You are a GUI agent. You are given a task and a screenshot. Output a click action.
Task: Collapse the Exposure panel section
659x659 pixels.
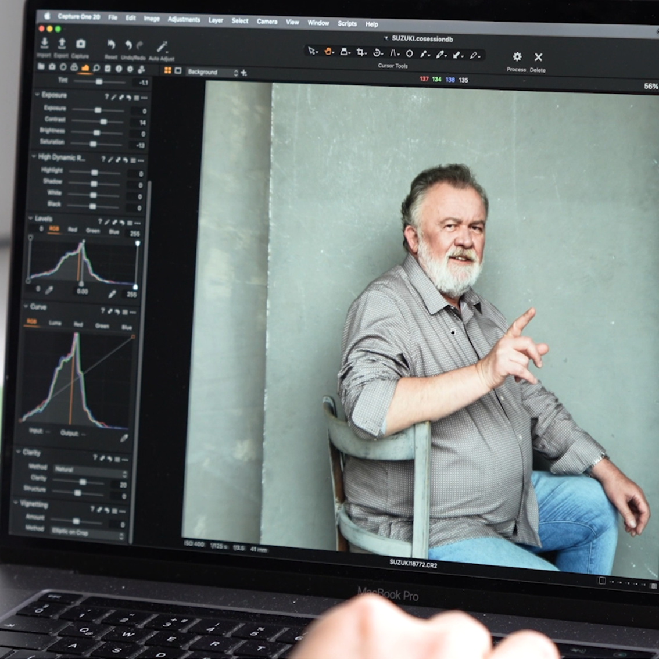(37, 94)
